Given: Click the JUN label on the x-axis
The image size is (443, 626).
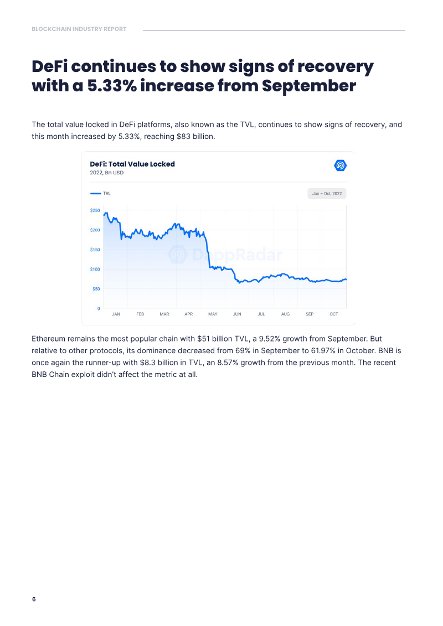Looking at the screenshot, I should point(237,314).
